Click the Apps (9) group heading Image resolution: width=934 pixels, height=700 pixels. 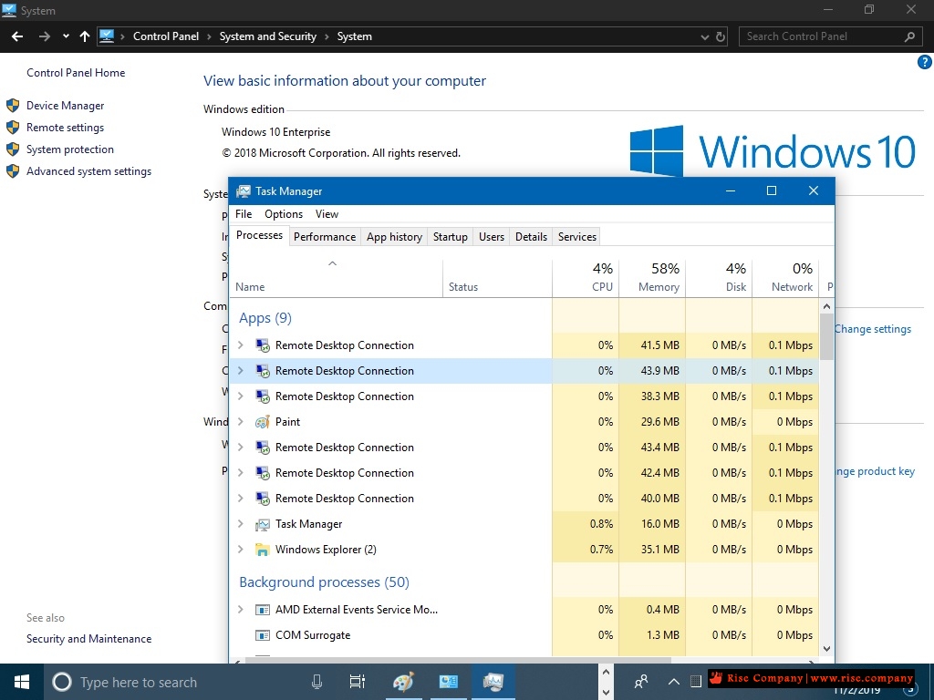265,318
